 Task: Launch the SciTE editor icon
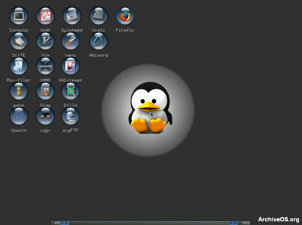pyautogui.click(x=18, y=41)
